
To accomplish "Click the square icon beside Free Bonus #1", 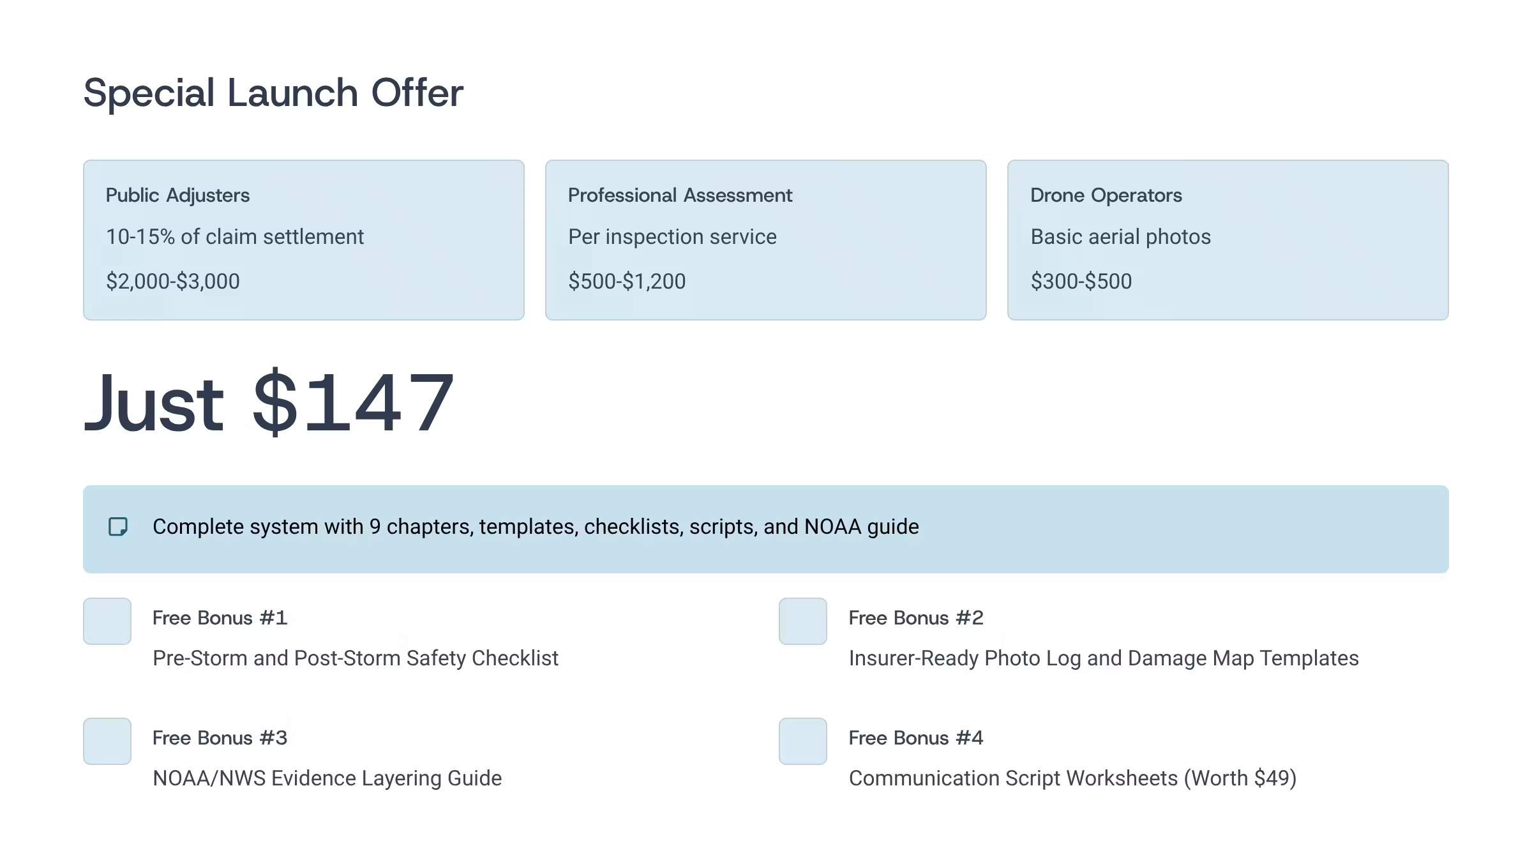I will (x=107, y=621).
